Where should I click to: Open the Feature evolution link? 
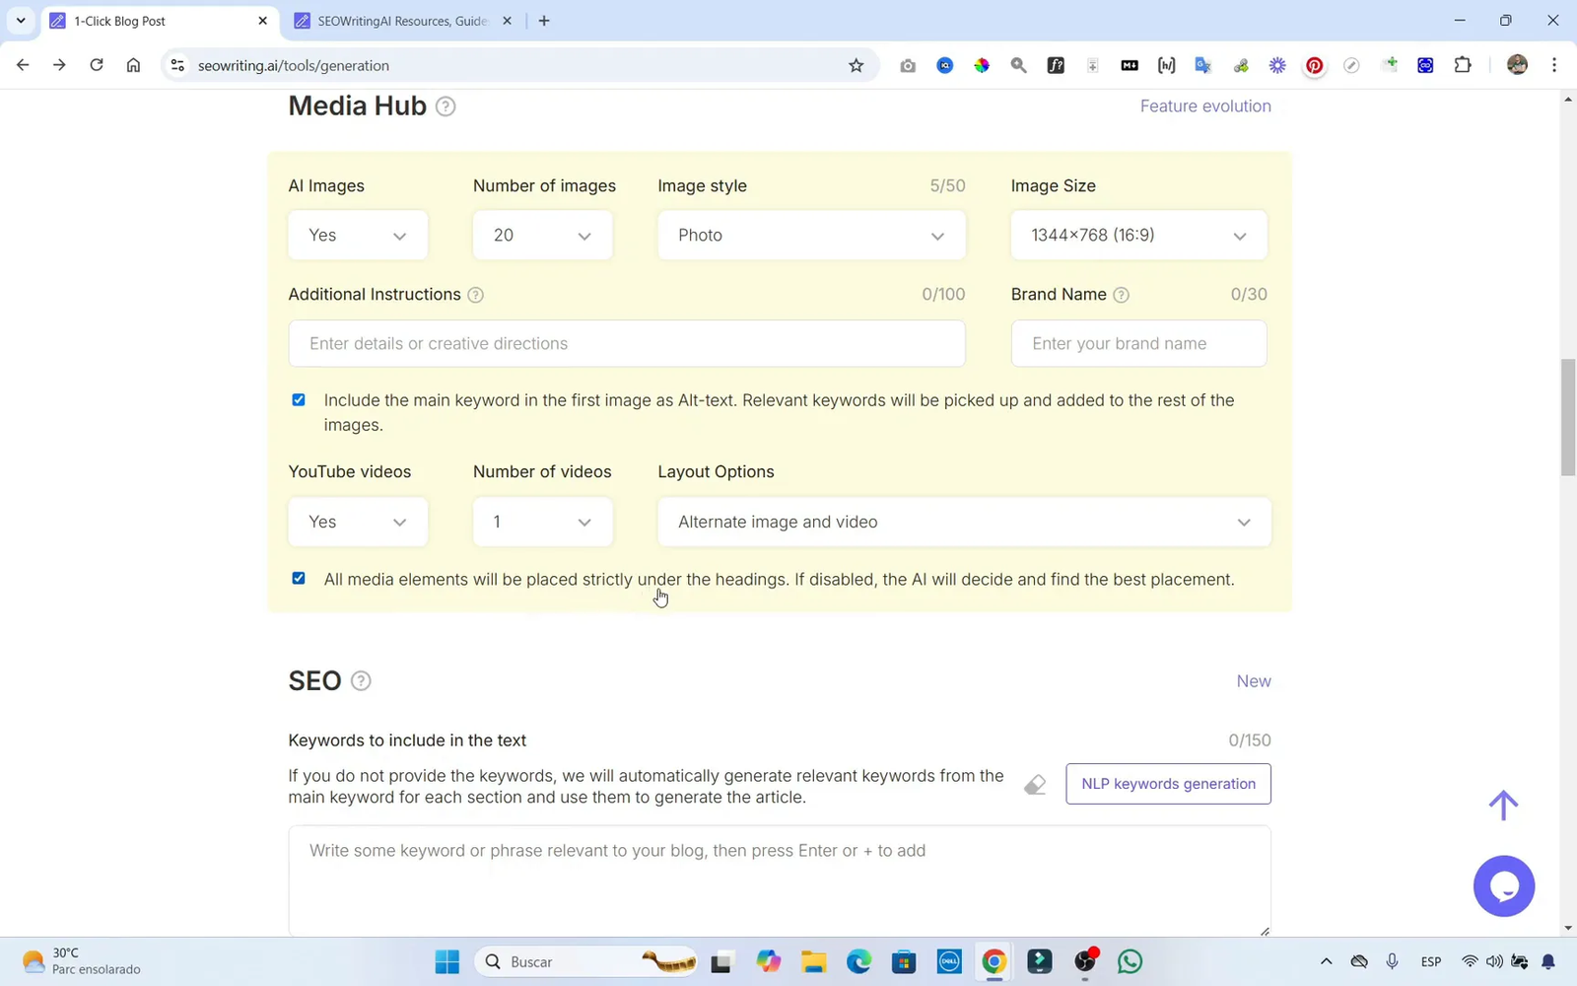pyautogui.click(x=1204, y=106)
